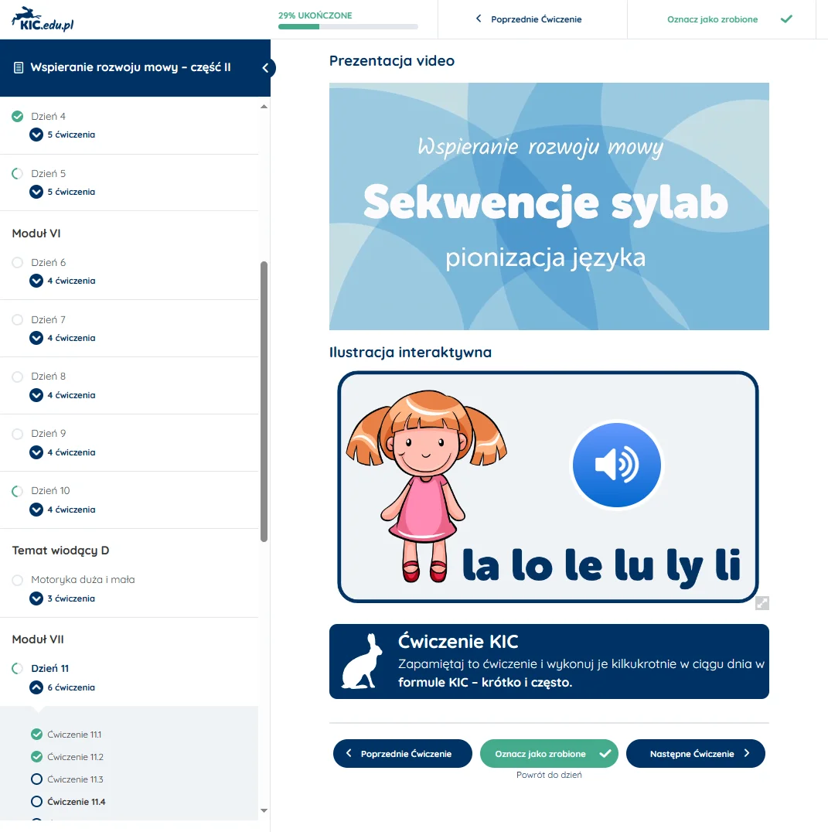828x832 pixels.
Task: Expand the interactive illustration to fullscreen
Action: (x=762, y=603)
